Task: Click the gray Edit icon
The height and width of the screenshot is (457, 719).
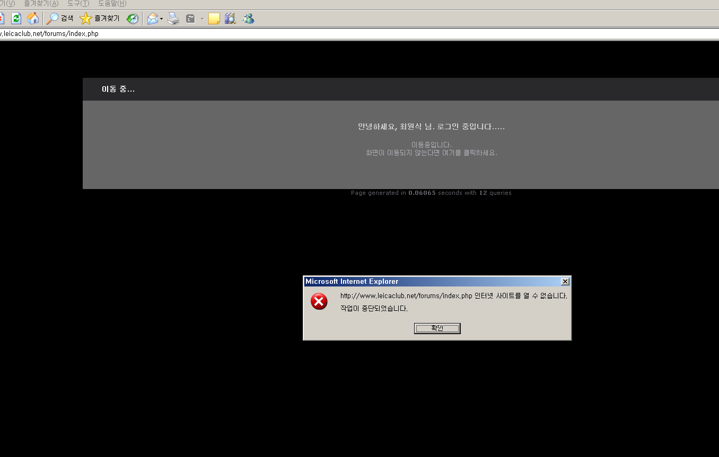Action: (191, 19)
